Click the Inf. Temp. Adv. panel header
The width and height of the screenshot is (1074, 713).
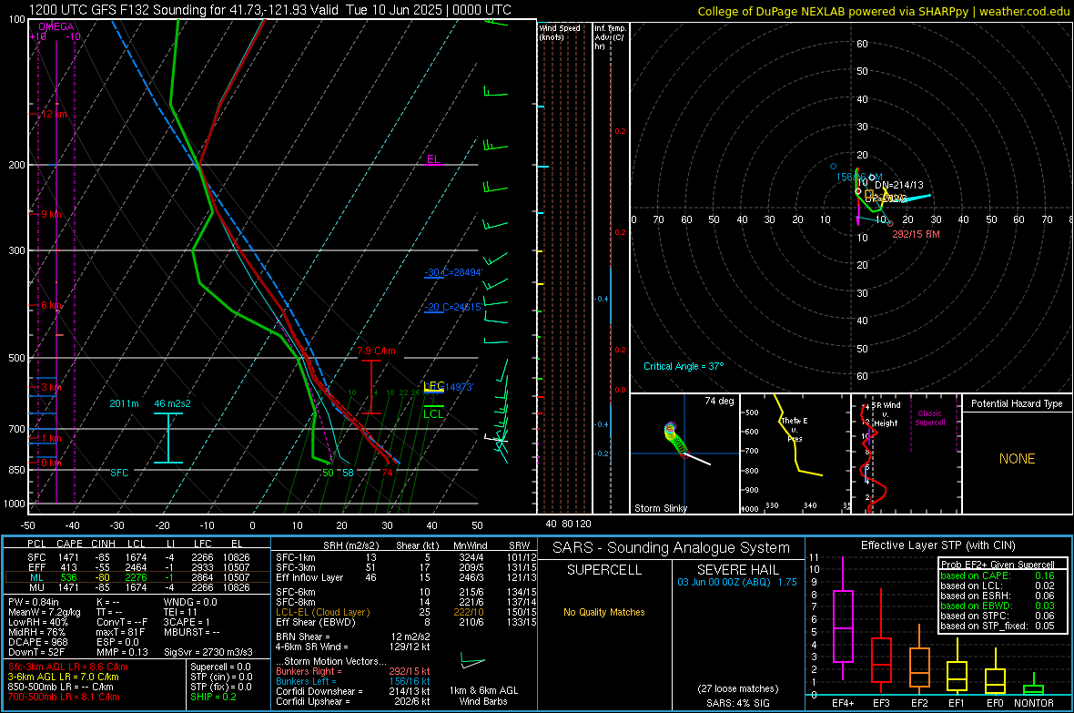click(609, 37)
